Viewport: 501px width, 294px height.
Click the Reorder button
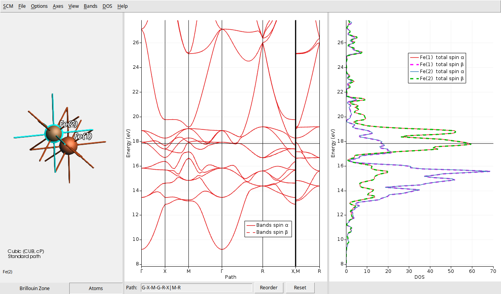pos(269,287)
